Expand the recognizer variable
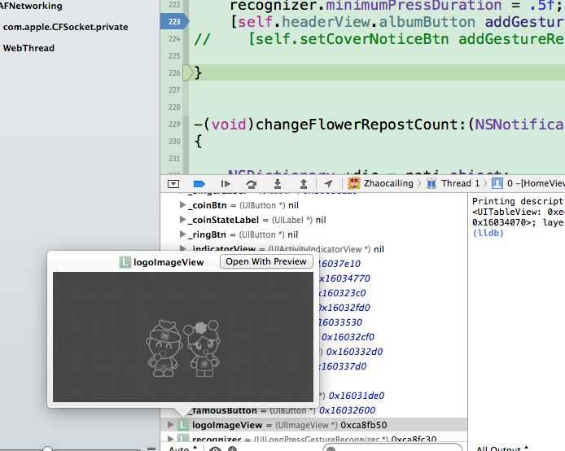The height and width of the screenshot is (451, 565). coord(170,439)
